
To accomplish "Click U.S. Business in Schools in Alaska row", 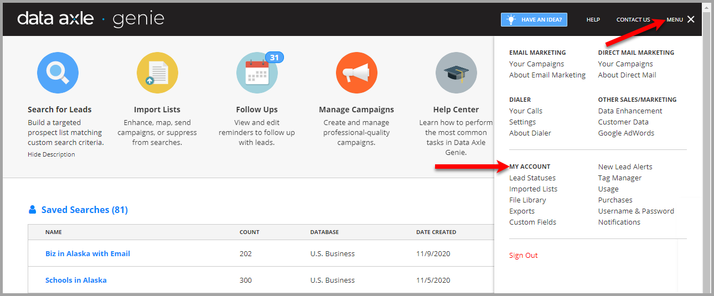I will [333, 280].
